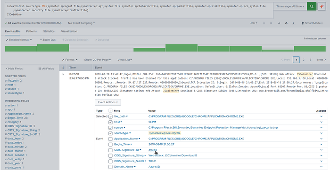Go to results page 3

pyautogui.click(x=310, y=60)
